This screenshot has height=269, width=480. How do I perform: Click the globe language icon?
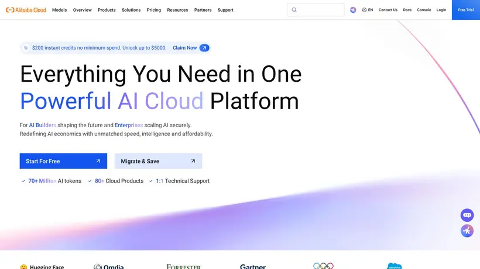coord(364,10)
